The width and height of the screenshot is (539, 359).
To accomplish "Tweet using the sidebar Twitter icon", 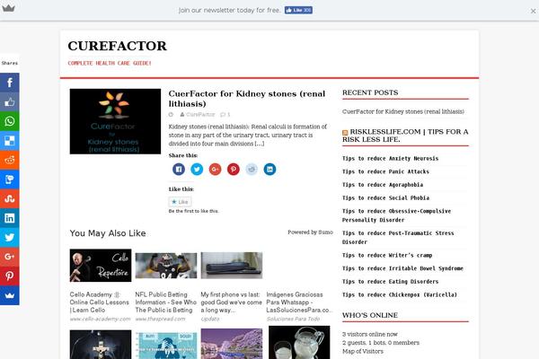I will (10, 237).
